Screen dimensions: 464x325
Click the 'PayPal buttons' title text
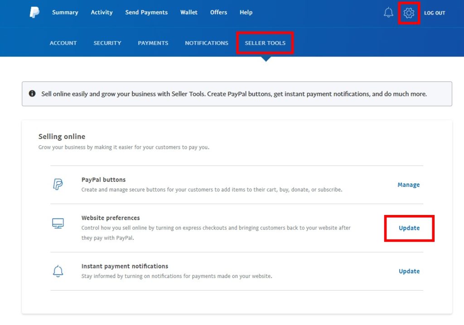tap(104, 180)
